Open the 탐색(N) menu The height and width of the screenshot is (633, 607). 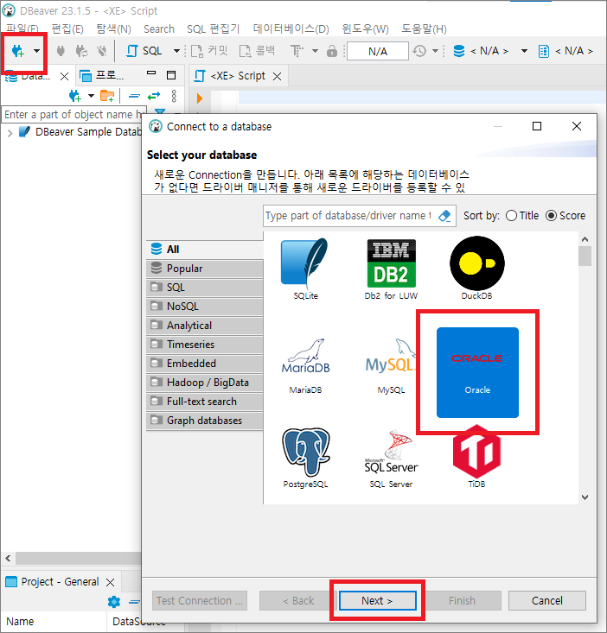coord(113,29)
